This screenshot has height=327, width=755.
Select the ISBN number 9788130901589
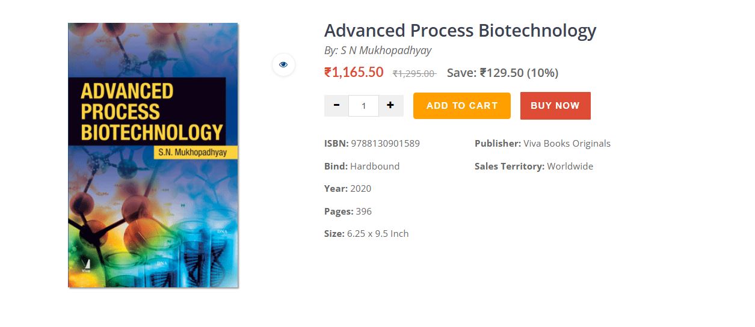coord(385,144)
